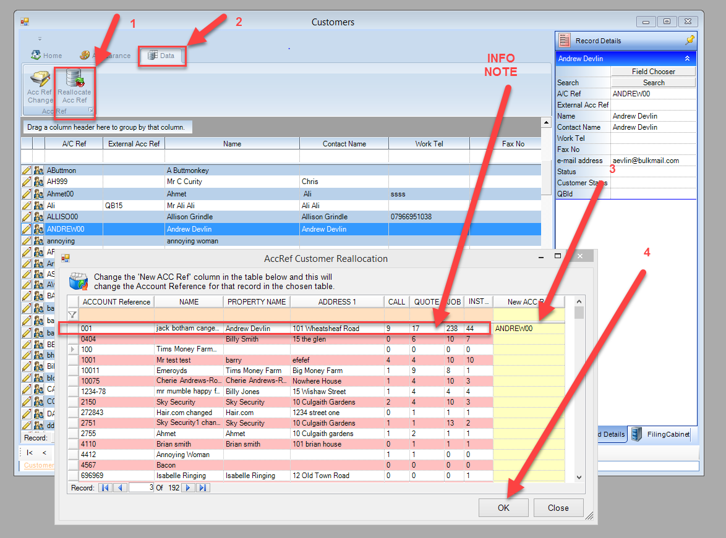The image size is (726, 538).
Task: Click the people icon beside annoying
Action: (x=39, y=241)
